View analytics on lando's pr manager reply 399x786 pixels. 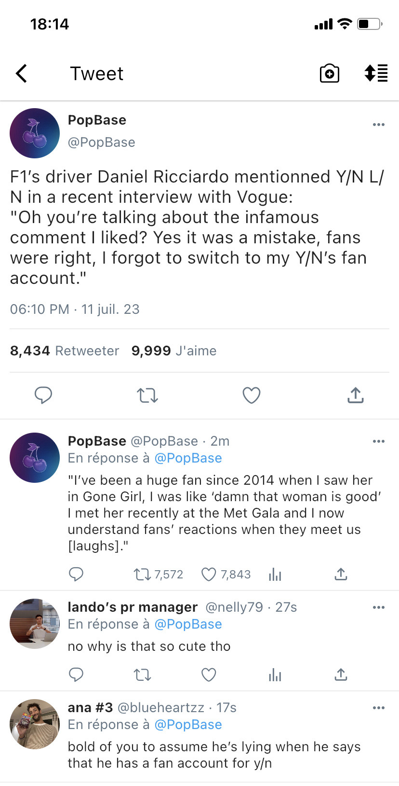[275, 674]
